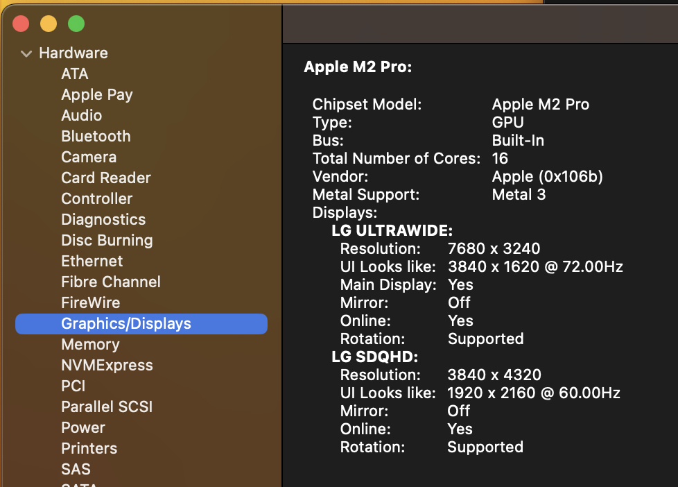The image size is (678, 487).
Task: Click the 'GPU' type value
Action: [x=507, y=123]
